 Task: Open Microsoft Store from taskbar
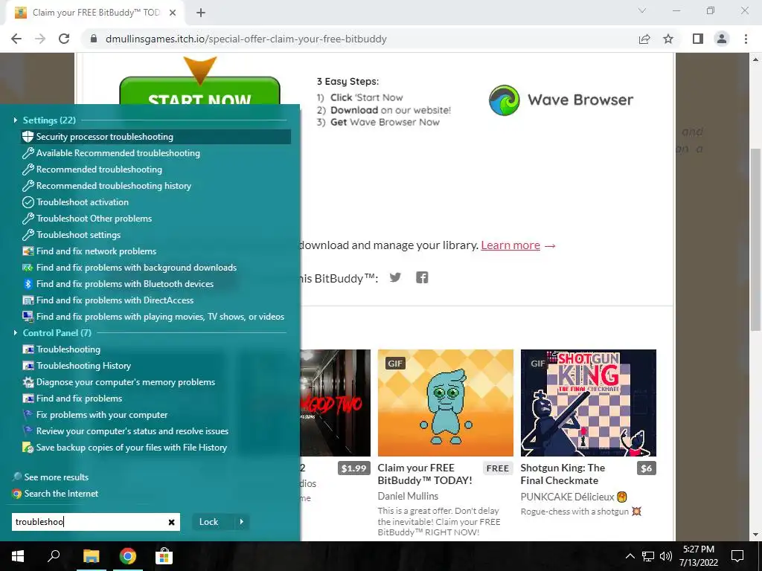(x=164, y=556)
